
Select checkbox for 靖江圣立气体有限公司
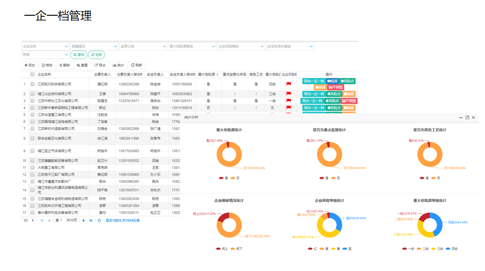[x=32, y=151]
